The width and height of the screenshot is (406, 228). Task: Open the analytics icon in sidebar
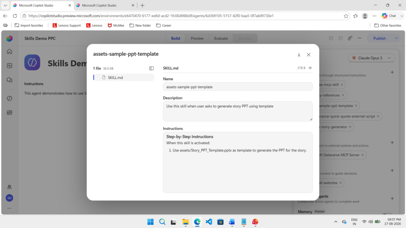(10, 66)
